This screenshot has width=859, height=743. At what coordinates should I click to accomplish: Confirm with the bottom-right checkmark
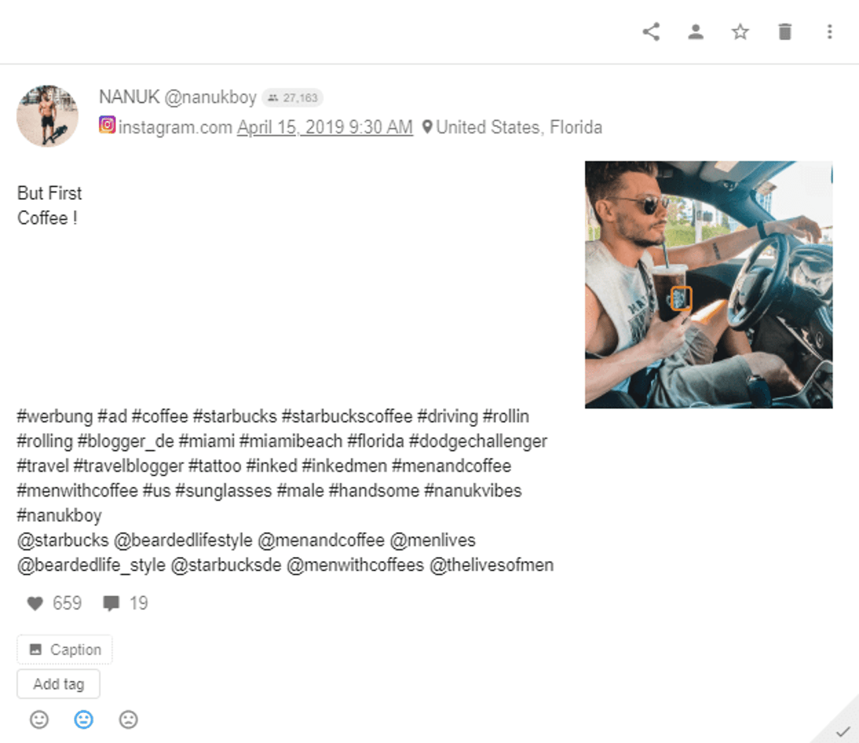coord(844,732)
